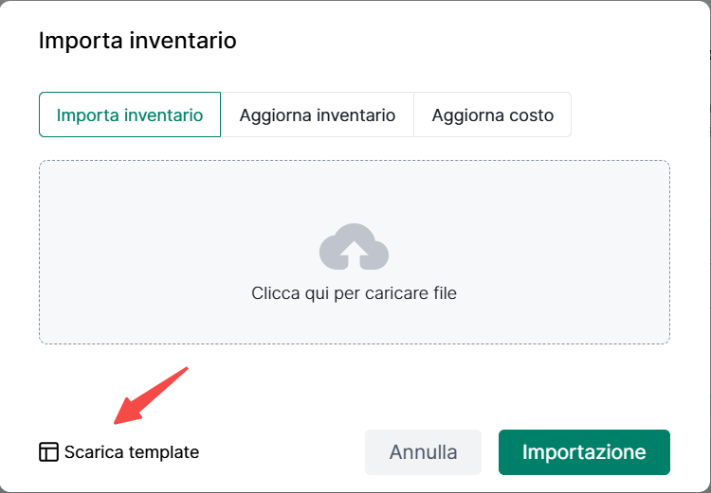Download the template via Scarica template text
Viewport: 711px width, 493px height.
[131, 452]
